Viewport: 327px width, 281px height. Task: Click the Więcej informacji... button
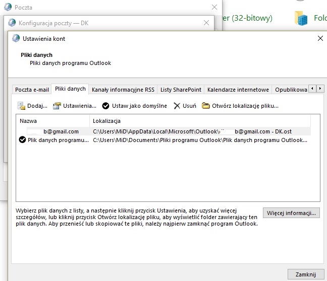click(x=291, y=213)
